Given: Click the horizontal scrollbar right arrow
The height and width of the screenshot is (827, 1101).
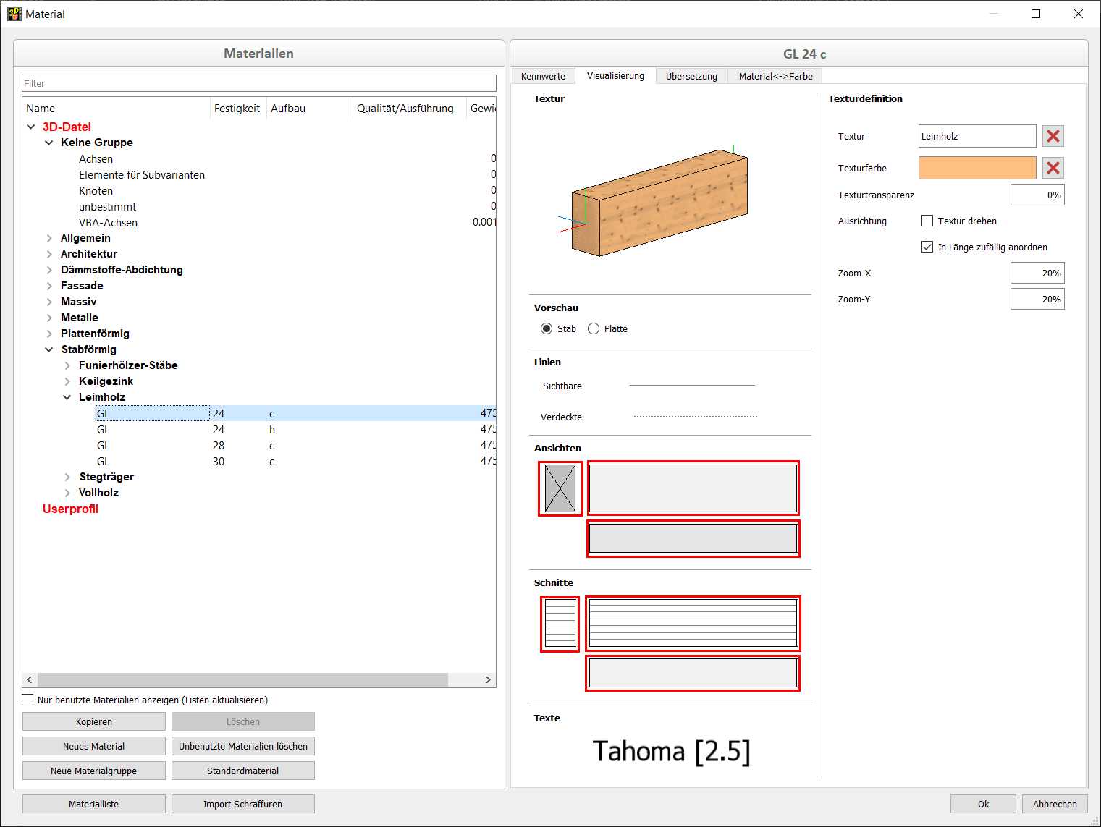Looking at the screenshot, I should coord(488,679).
